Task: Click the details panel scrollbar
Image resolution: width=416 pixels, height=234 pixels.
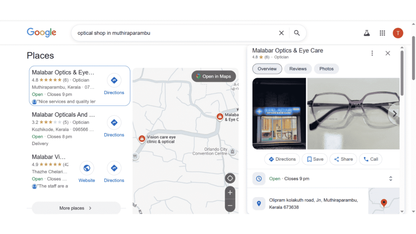Action: click(x=402, y=73)
